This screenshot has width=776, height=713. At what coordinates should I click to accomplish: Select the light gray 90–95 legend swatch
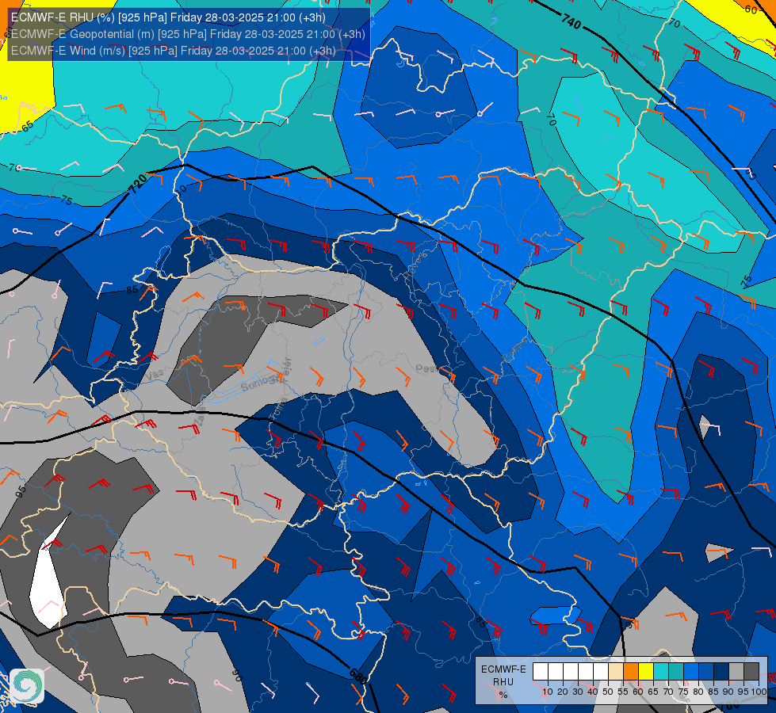(x=736, y=672)
